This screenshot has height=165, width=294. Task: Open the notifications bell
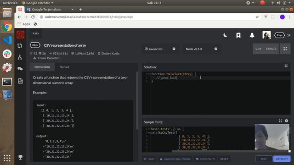point(252,35)
